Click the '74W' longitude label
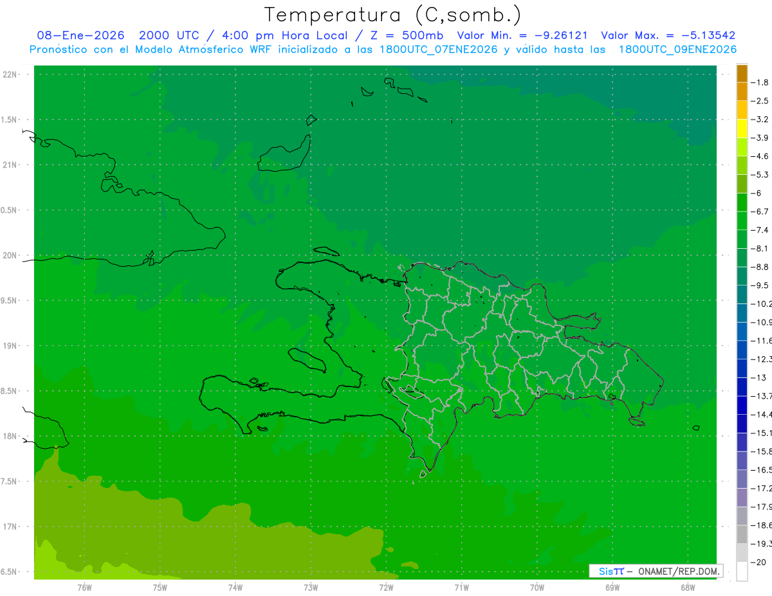 [x=235, y=588]
